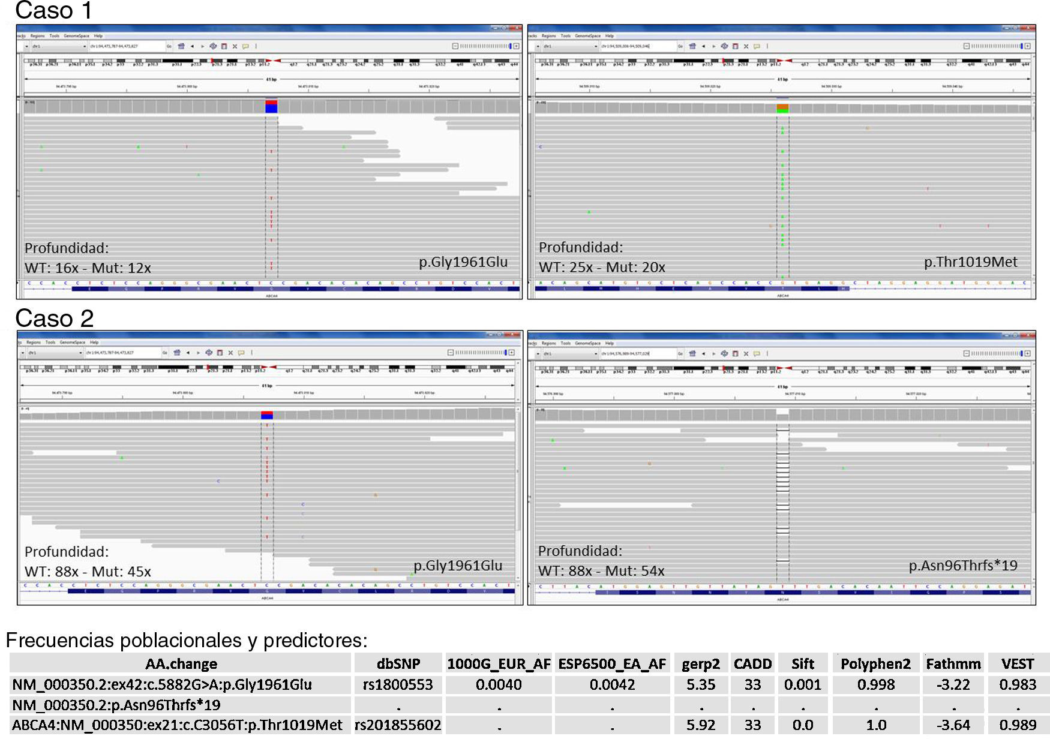The width and height of the screenshot is (1050, 739).
Task: Click zoom-out minus in Caso 2 p.Asn96Thrfs*19 window
Action: [966, 353]
